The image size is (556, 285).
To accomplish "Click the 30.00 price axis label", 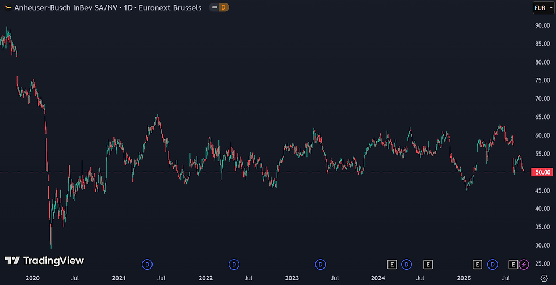I will pos(542,246).
